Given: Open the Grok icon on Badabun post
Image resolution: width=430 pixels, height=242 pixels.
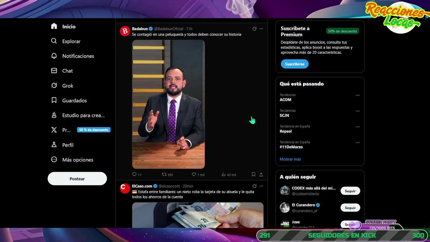Looking at the screenshot, I should [254, 29].
